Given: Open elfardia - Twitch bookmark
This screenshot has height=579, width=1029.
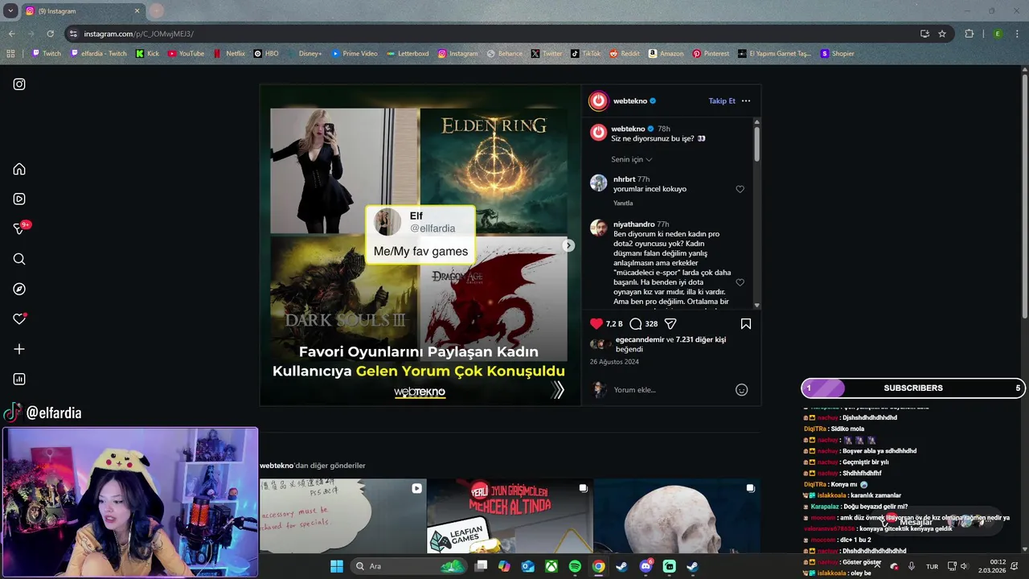Looking at the screenshot, I should click(x=99, y=54).
